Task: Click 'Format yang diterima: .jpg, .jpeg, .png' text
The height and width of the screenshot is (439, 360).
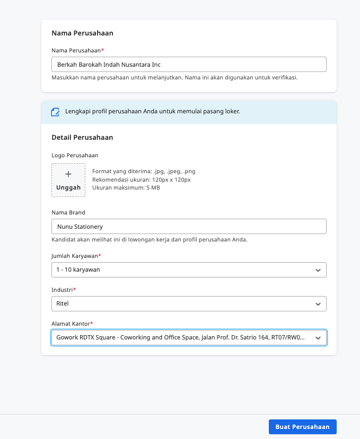Action: pos(144,172)
